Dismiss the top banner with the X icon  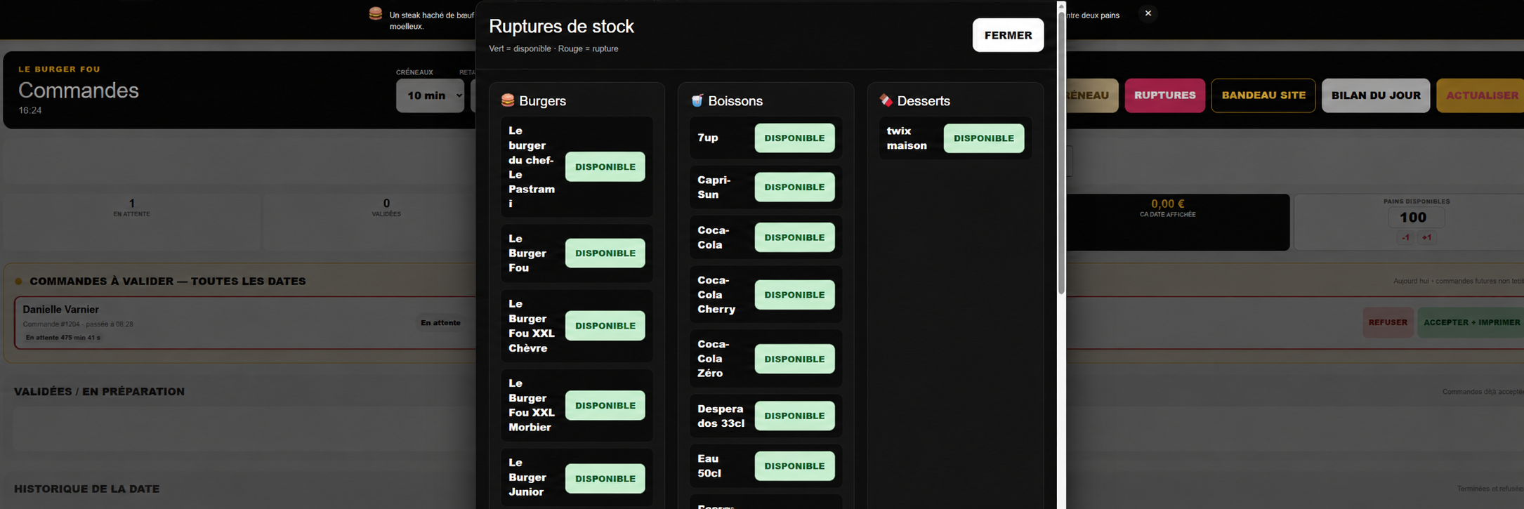1148,13
